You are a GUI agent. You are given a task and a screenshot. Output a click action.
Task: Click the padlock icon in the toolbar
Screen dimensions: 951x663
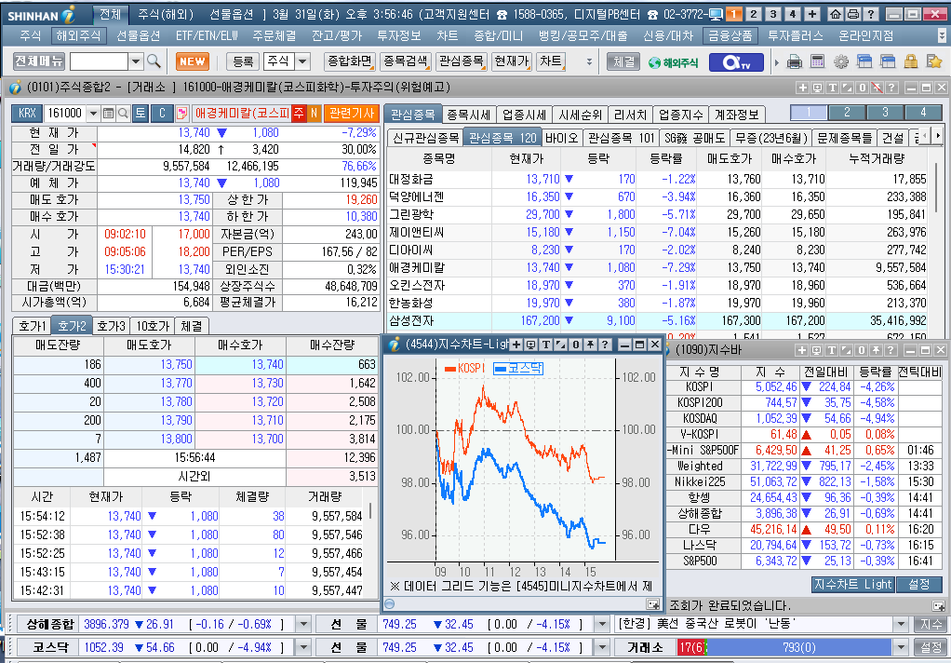910,61
